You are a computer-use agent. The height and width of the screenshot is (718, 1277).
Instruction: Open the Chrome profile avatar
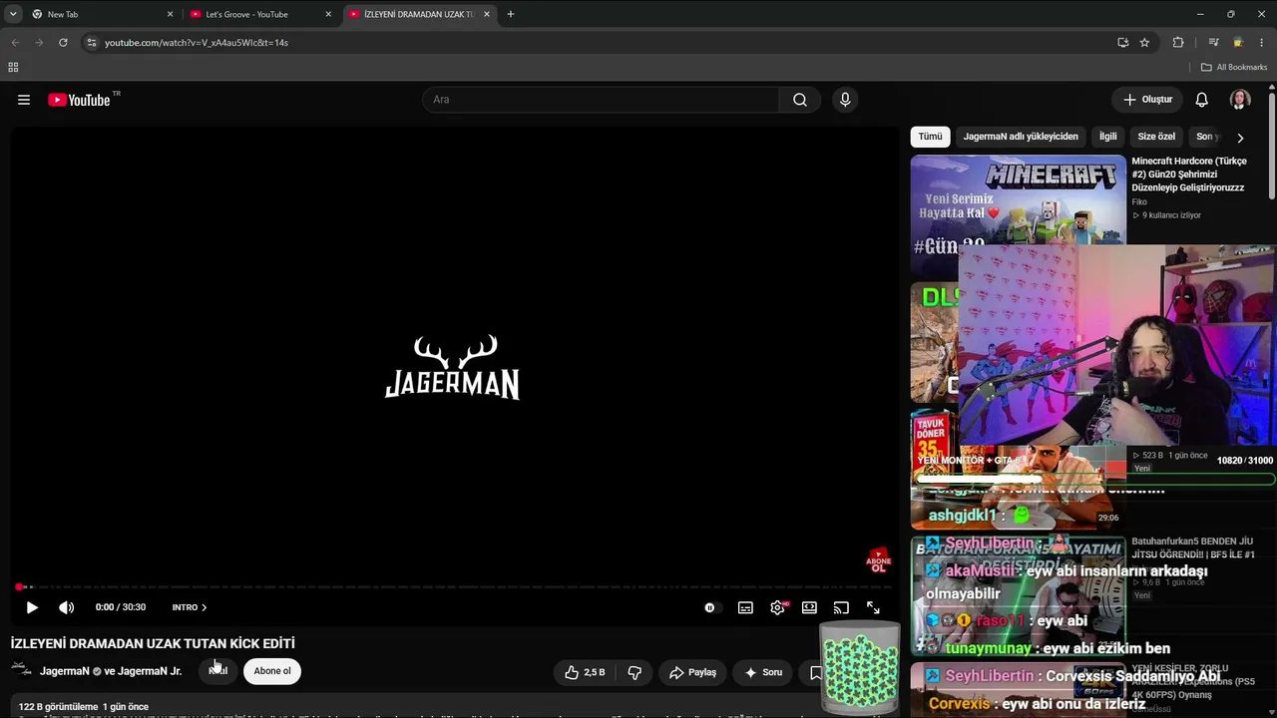click(x=1238, y=43)
